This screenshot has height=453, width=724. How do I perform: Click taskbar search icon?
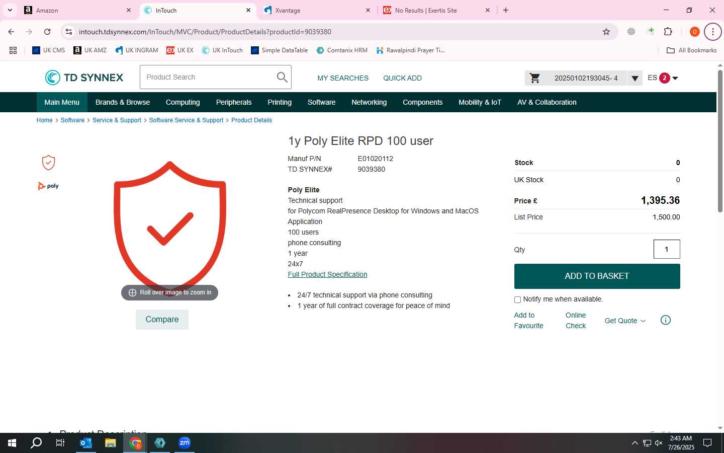36,443
